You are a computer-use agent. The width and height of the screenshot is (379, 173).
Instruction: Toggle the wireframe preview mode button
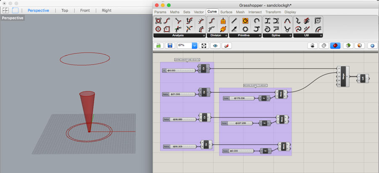323,45
